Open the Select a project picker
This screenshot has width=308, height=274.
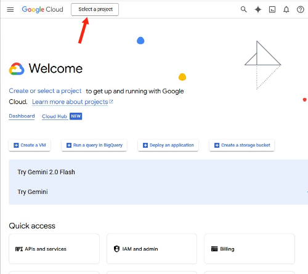[x=95, y=9]
